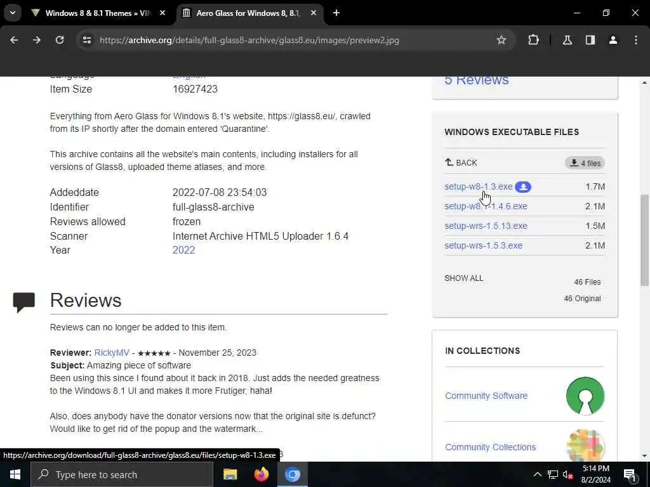Click the WINDOWS EXECUTABLE FILES heading
Screen dimensions: 650x487
tap(512, 132)
